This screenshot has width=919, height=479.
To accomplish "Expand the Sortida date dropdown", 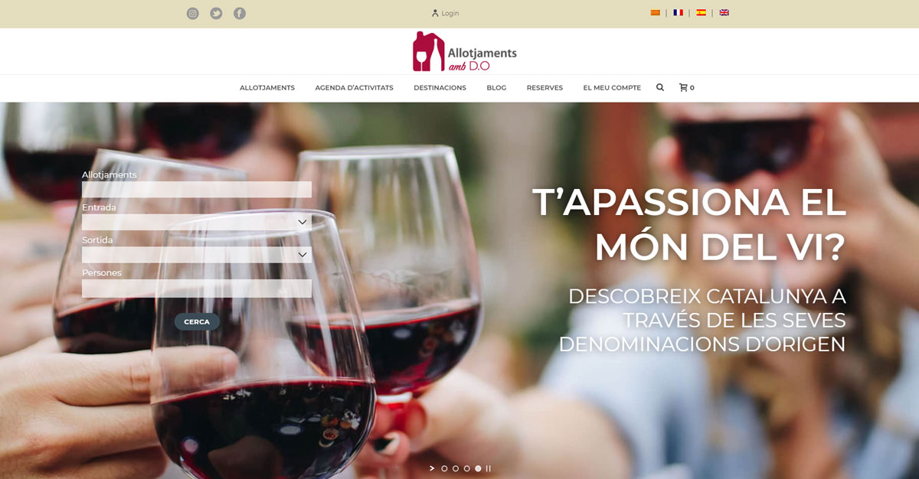I will [197, 255].
